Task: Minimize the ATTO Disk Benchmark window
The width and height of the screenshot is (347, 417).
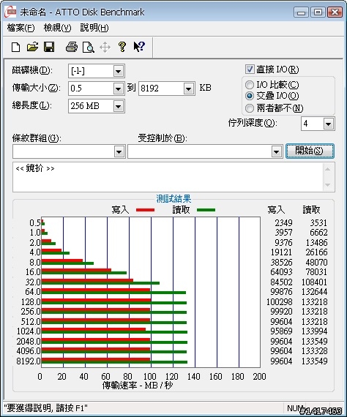Action: point(302,12)
